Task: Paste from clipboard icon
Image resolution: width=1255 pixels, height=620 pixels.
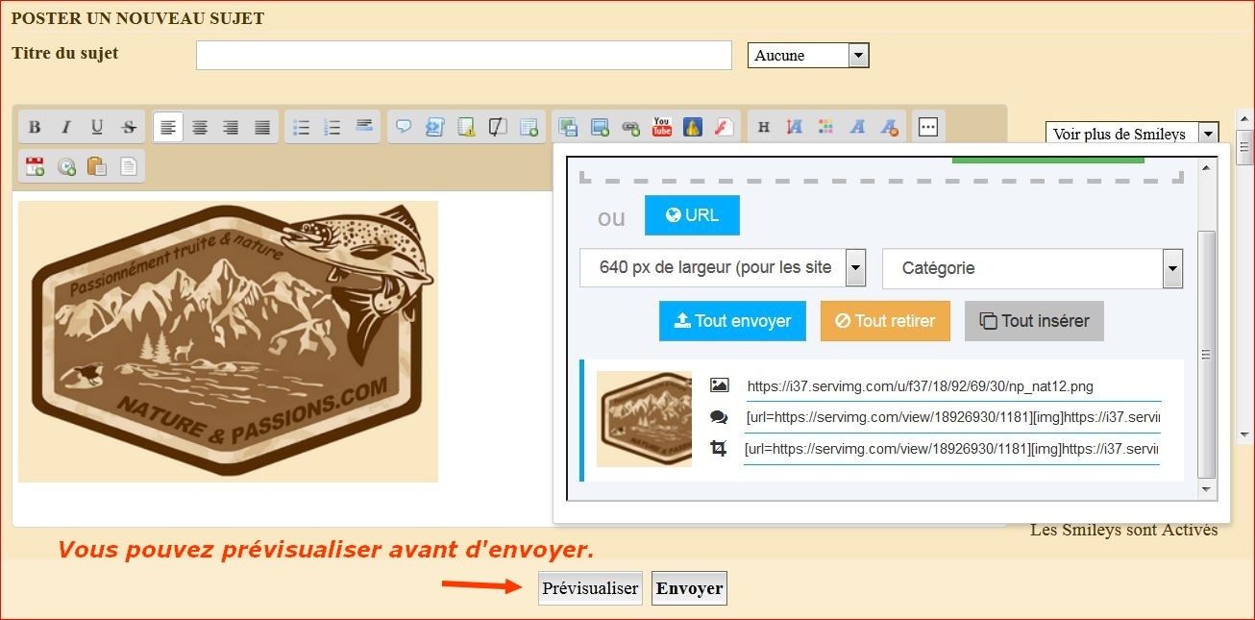Action: tap(97, 166)
